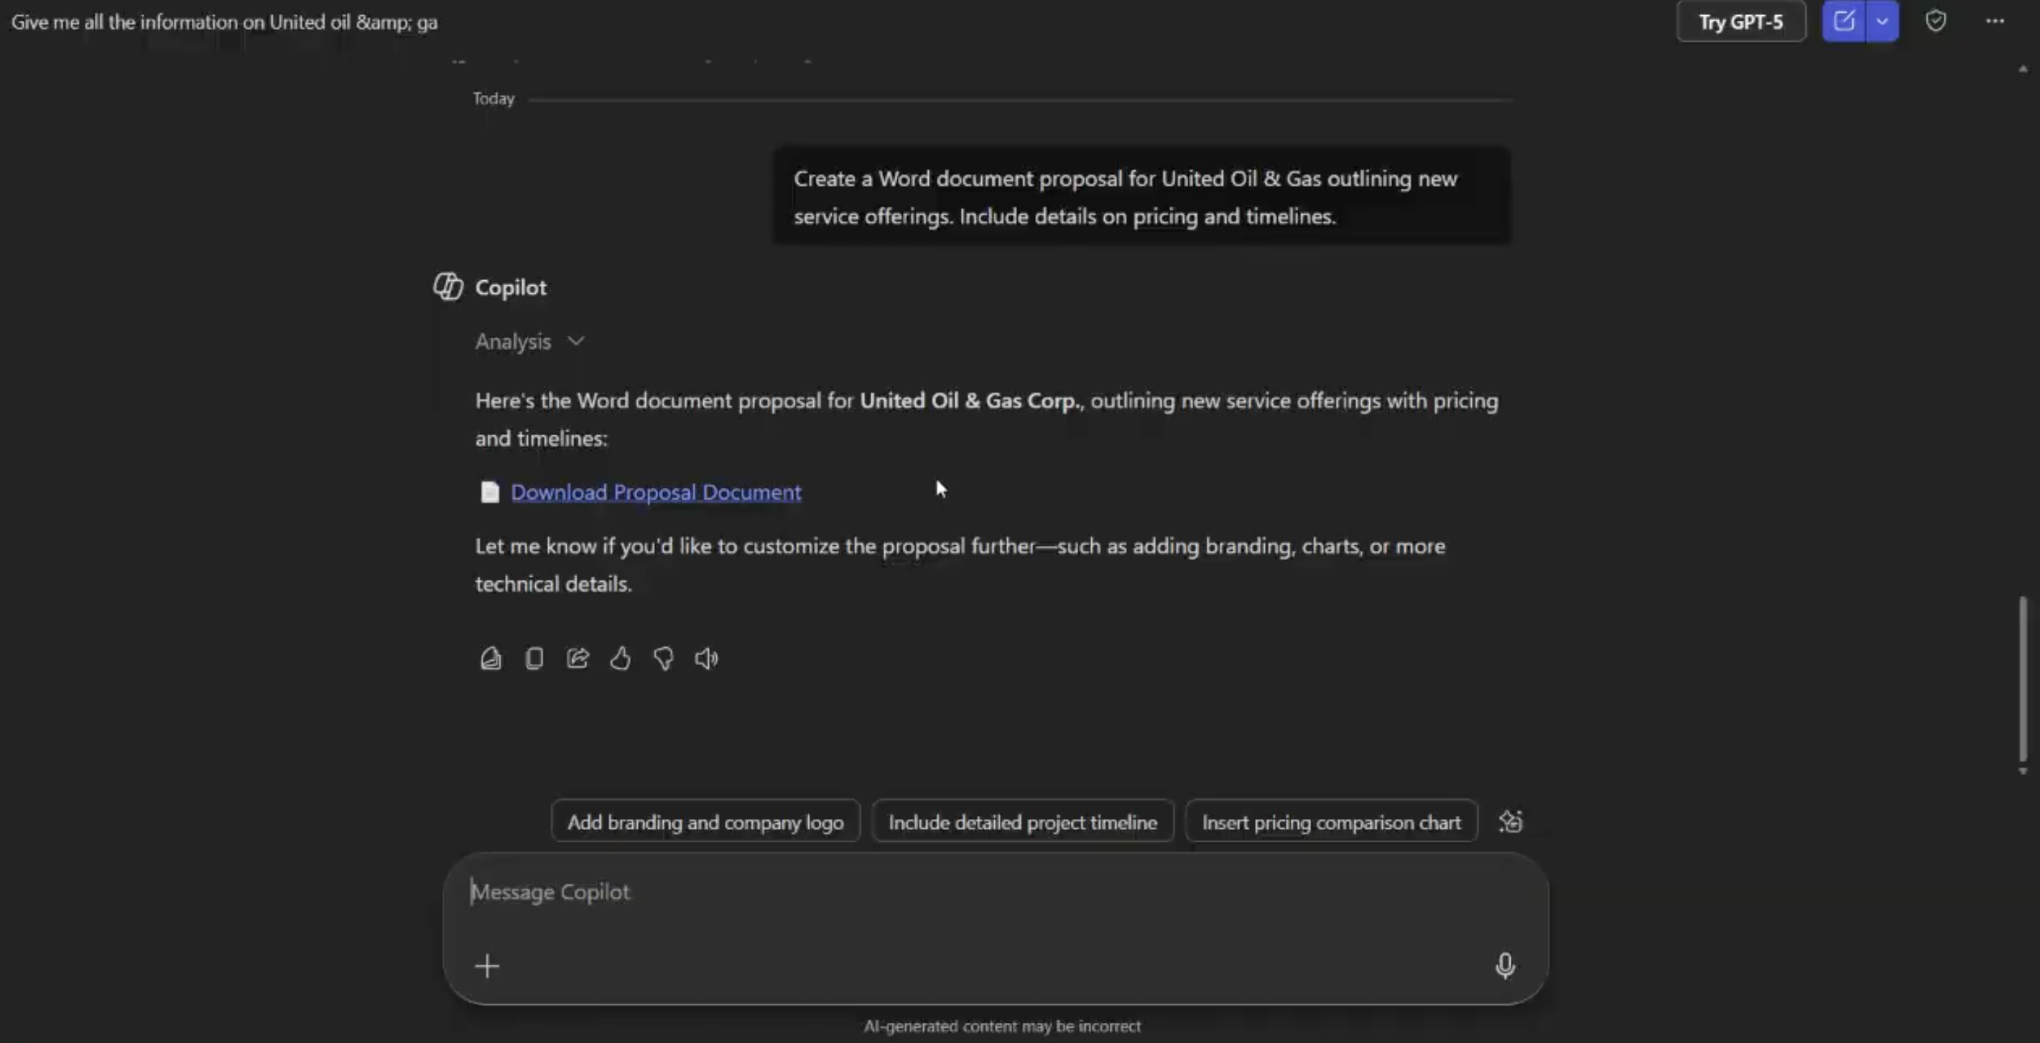The image size is (2040, 1043).
Task: Click the new chat compose icon
Action: click(1844, 22)
